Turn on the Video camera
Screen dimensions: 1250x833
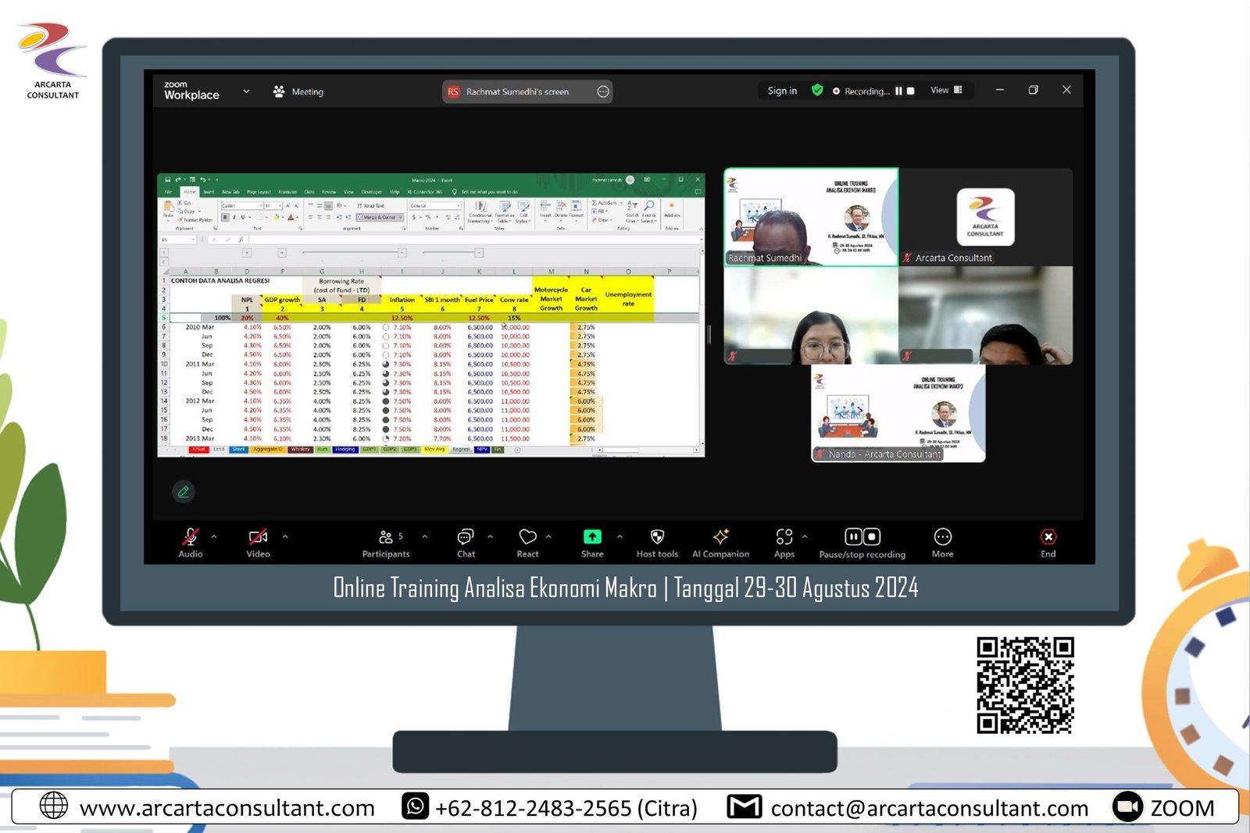(258, 537)
